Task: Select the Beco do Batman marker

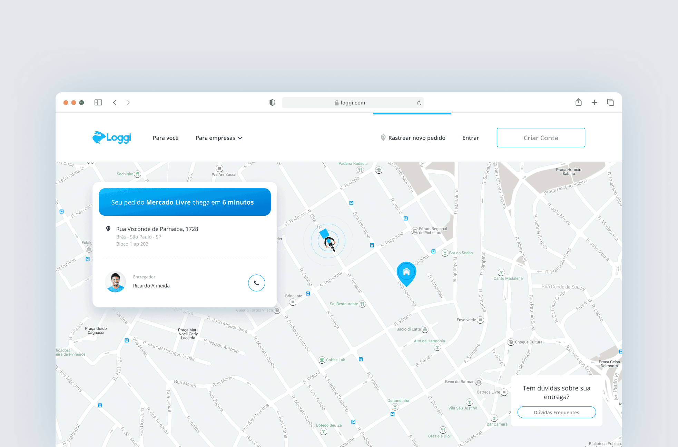Action: (x=479, y=382)
